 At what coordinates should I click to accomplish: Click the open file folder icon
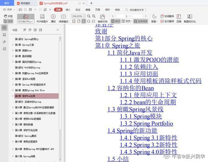[x=20, y=10]
